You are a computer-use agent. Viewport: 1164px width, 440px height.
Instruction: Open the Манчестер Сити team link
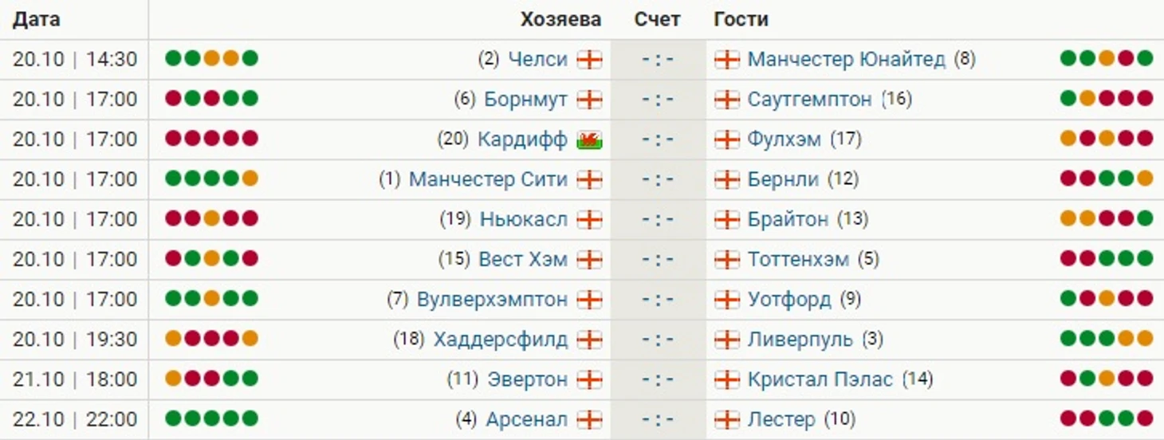488,179
